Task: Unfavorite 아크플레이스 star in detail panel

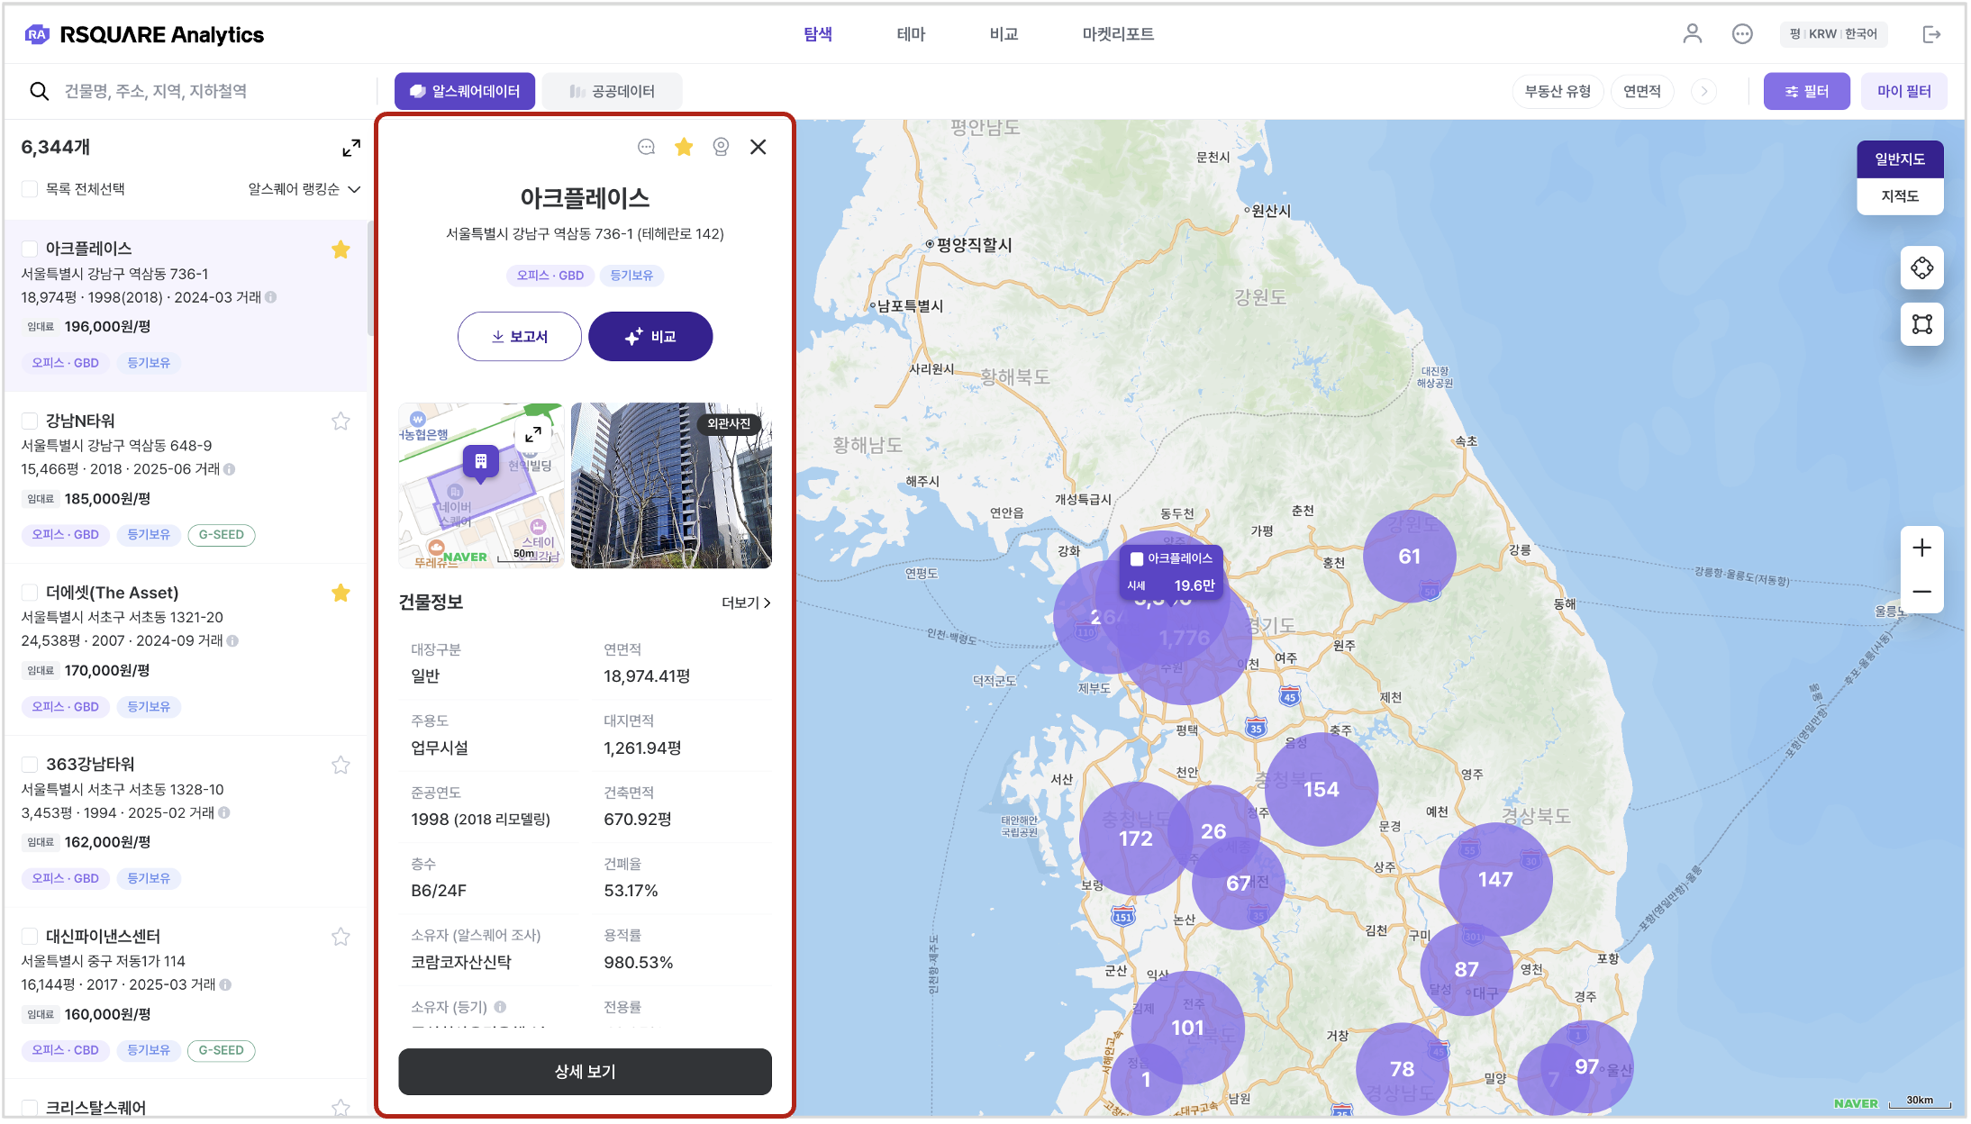Action: point(684,147)
